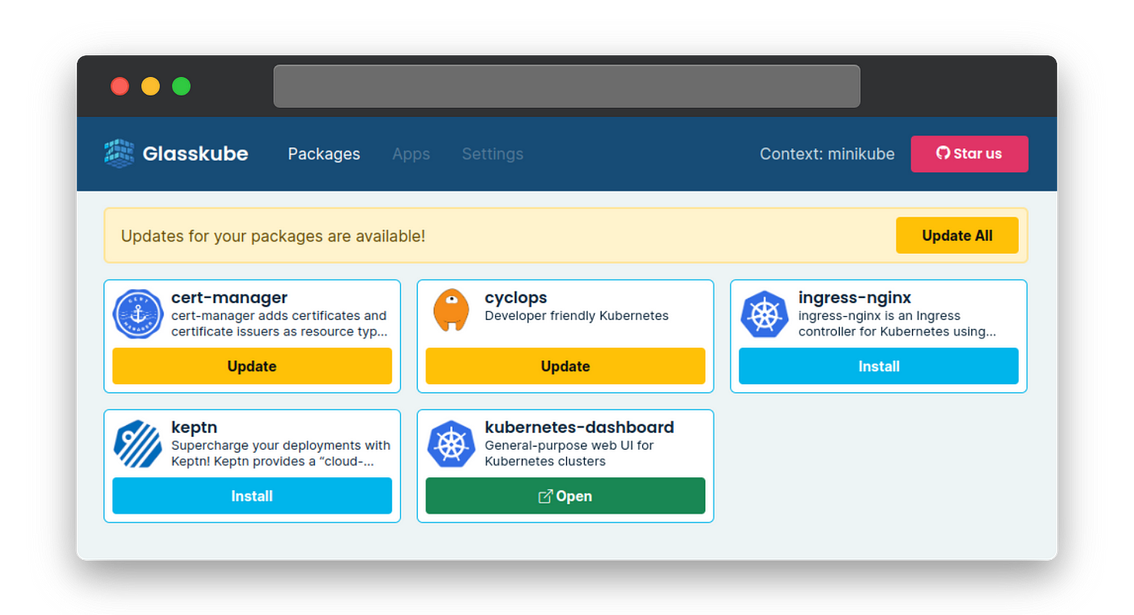This screenshot has height=615, width=1134.
Task: Click the cert-manager anchor seal icon
Action: [x=138, y=314]
